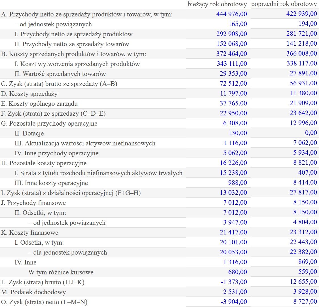Click value 3 928,00
The height and width of the screenshot is (307, 319).
tap(305, 292)
